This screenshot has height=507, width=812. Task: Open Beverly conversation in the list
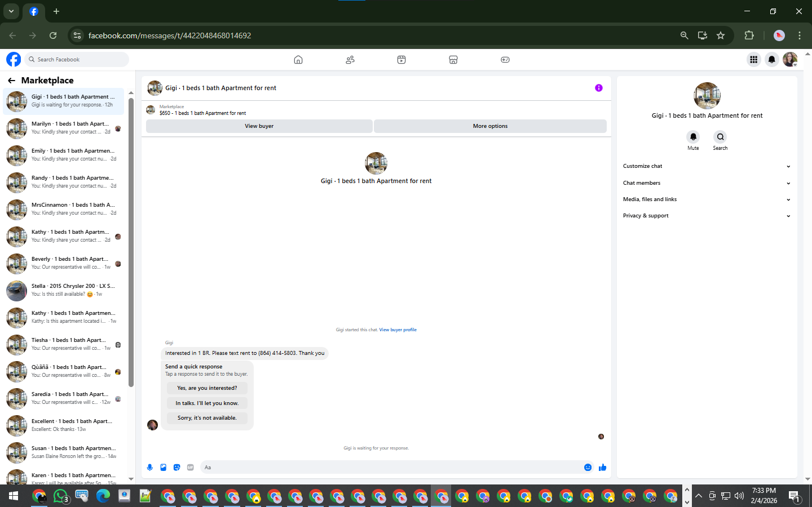pos(64,263)
